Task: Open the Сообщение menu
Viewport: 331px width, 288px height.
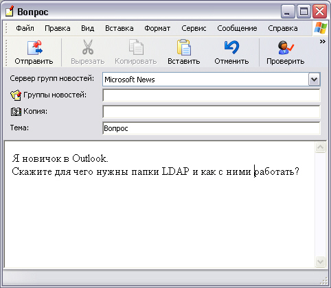Action: [x=237, y=28]
